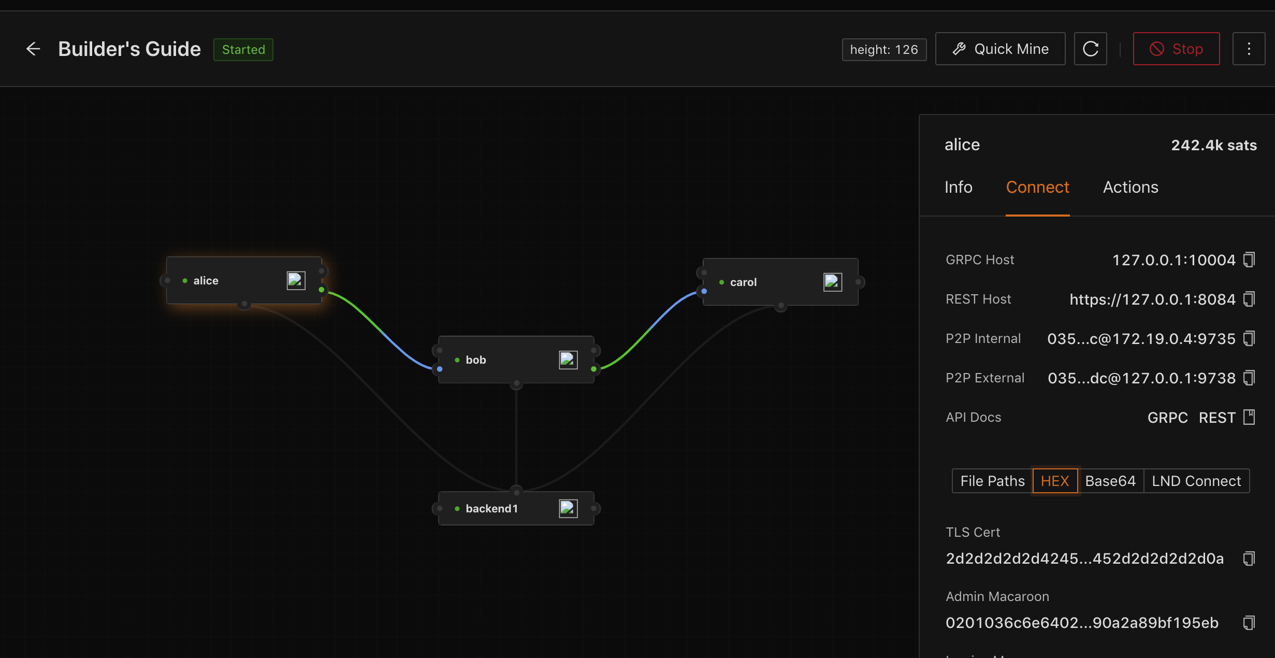
Task: Select the File Paths format option
Action: (x=992, y=481)
